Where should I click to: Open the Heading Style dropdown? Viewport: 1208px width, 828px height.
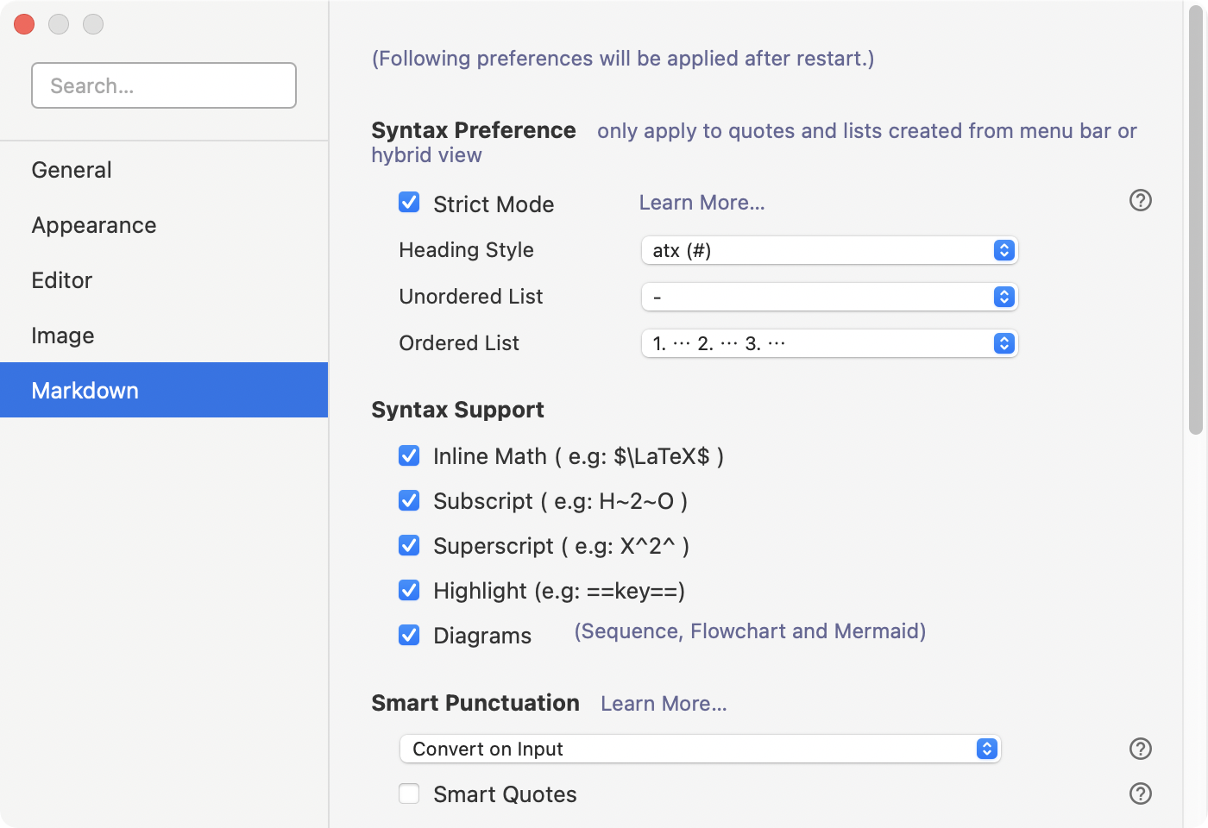pos(829,250)
